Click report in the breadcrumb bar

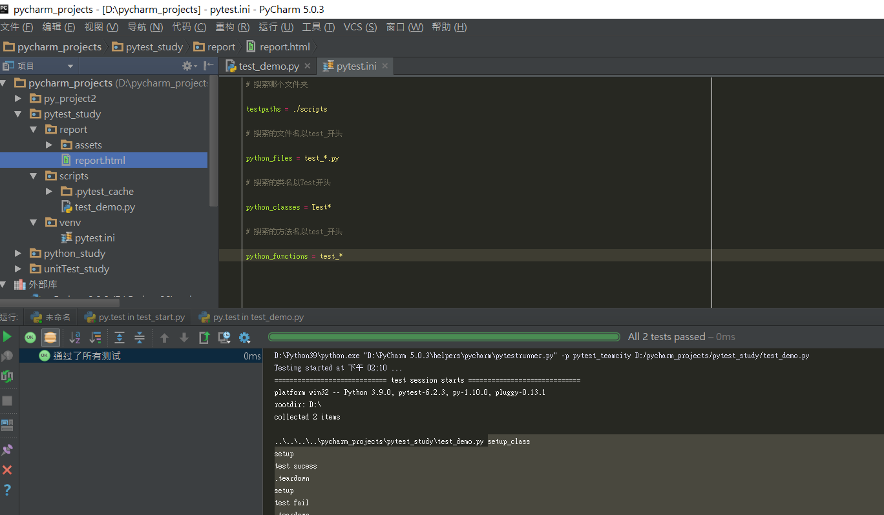[x=215, y=46]
